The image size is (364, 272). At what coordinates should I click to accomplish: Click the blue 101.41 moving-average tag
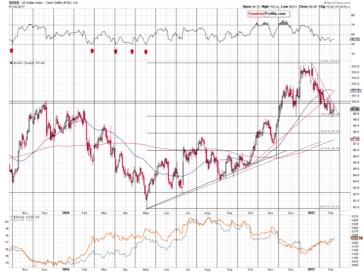click(x=355, y=91)
